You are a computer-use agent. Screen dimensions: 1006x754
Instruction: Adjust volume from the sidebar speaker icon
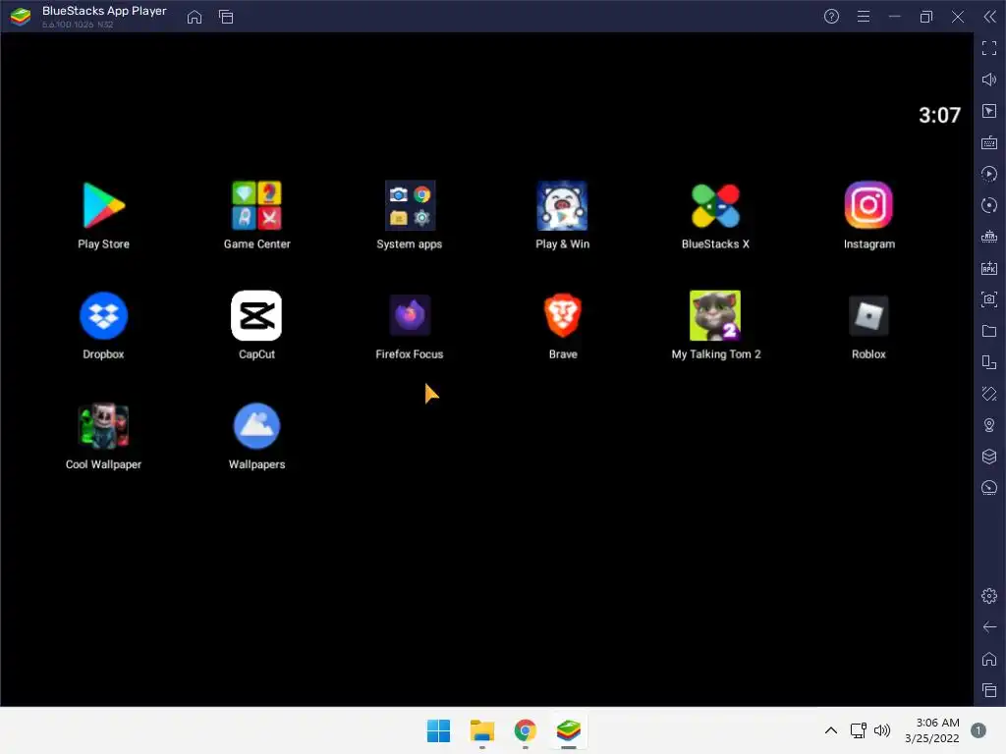(x=989, y=80)
